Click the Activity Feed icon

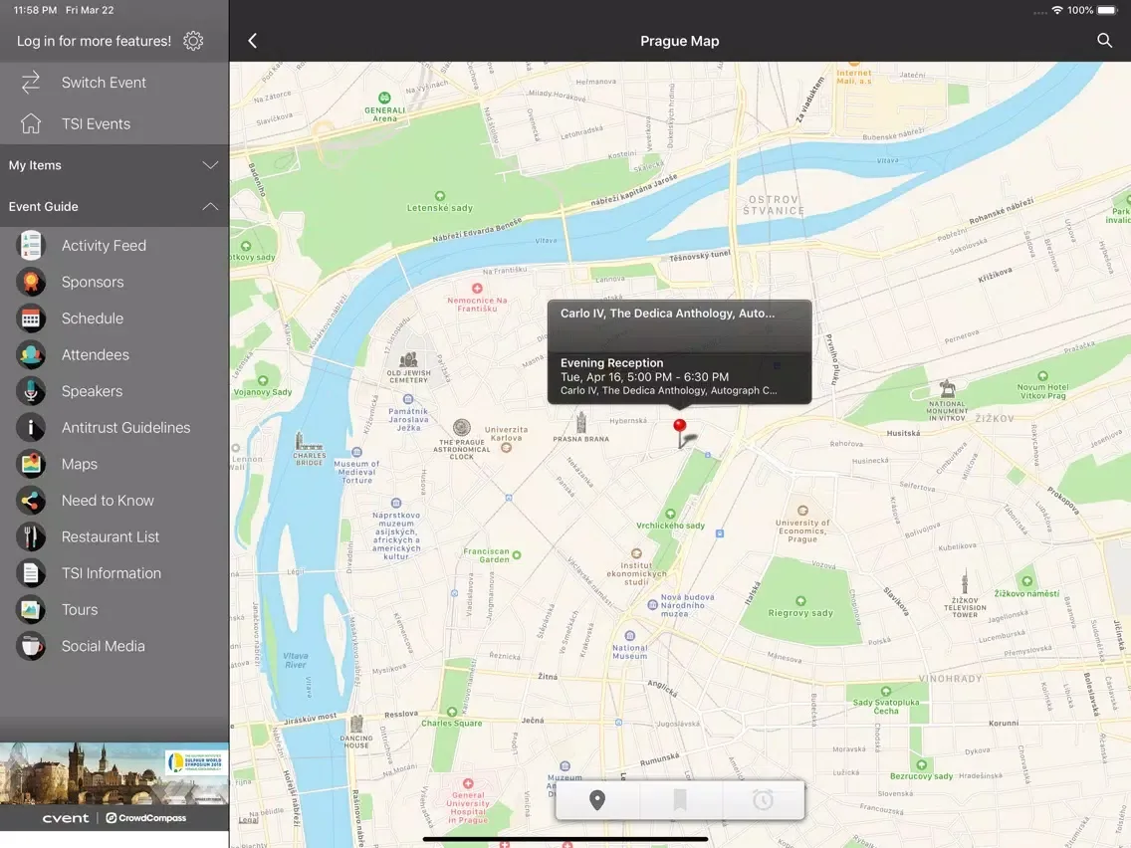tap(30, 246)
